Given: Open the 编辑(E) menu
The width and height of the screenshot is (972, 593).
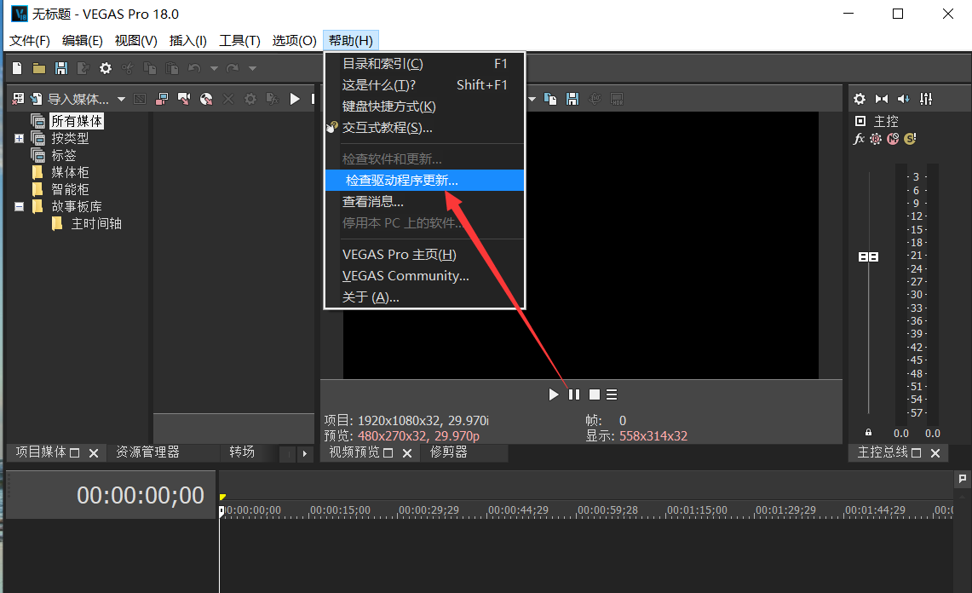Looking at the screenshot, I should tap(83, 40).
